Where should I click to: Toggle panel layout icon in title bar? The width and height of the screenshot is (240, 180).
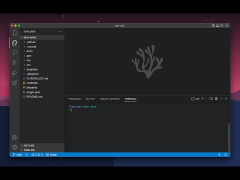point(217,25)
